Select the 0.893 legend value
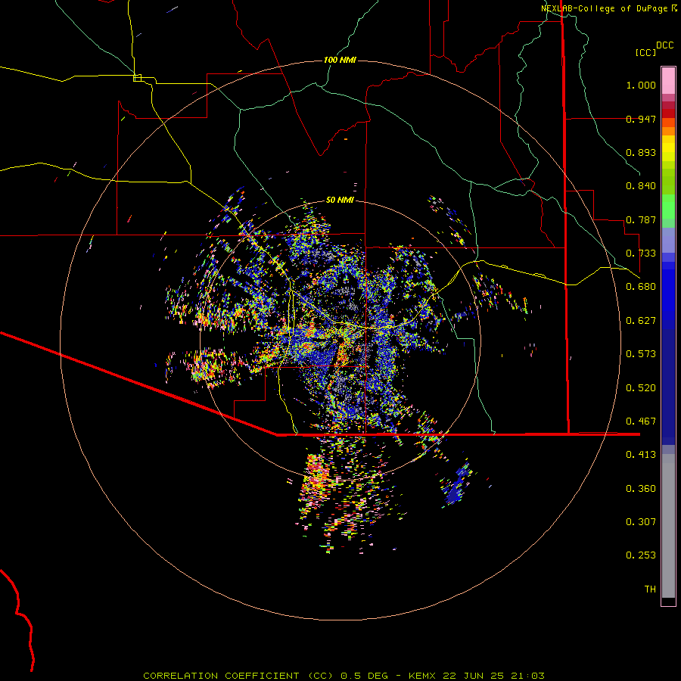The height and width of the screenshot is (681, 681). 641,152
